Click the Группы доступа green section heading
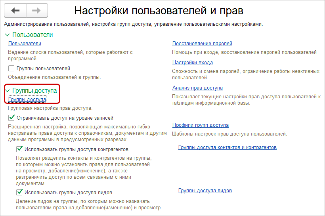This screenshot has height=216, width=325. 34,91
